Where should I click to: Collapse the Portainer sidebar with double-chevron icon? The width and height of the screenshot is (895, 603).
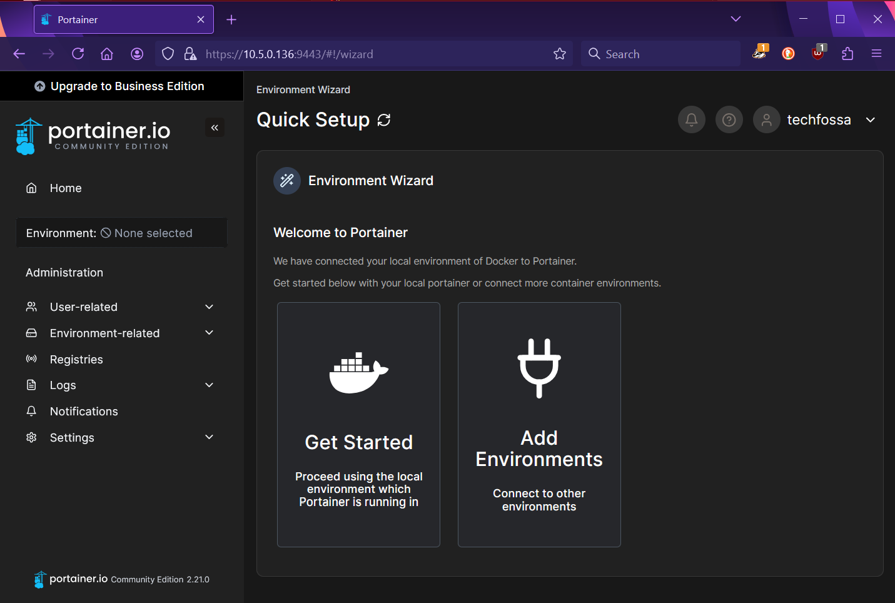pyautogui.click(x=215, y=128)
